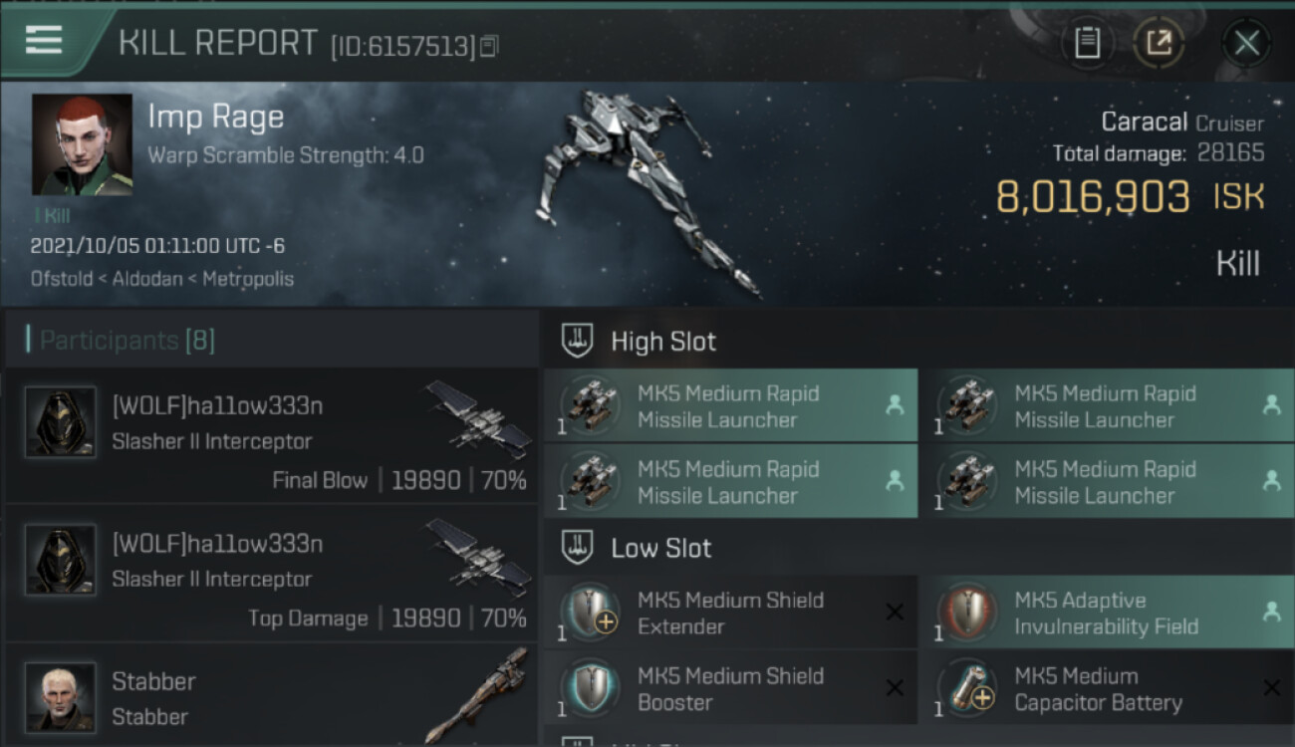The image size is (1295, 747).
Task: Close the kill report window
Action: (x=1246, y=43)
